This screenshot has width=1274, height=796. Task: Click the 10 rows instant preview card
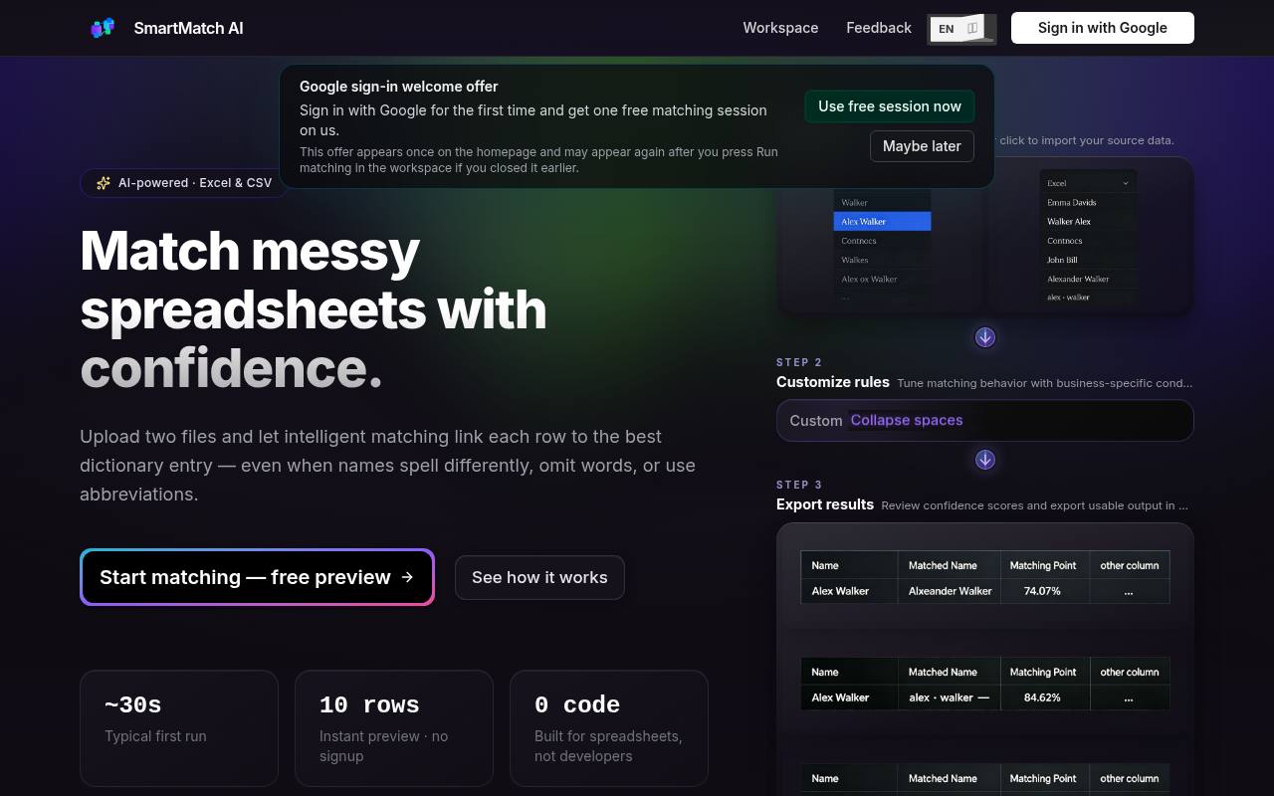(394, 728)
